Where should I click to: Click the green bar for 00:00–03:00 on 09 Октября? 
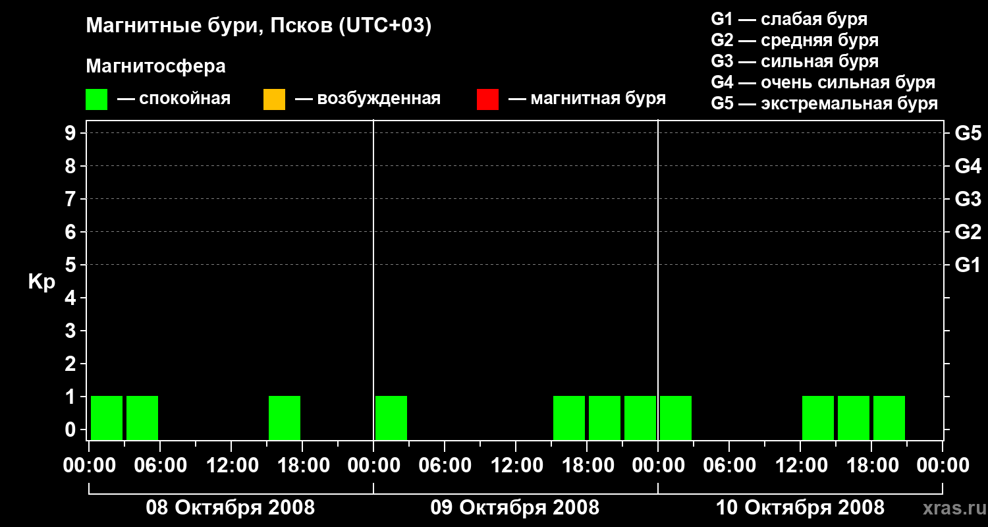[x=391, y=418]
